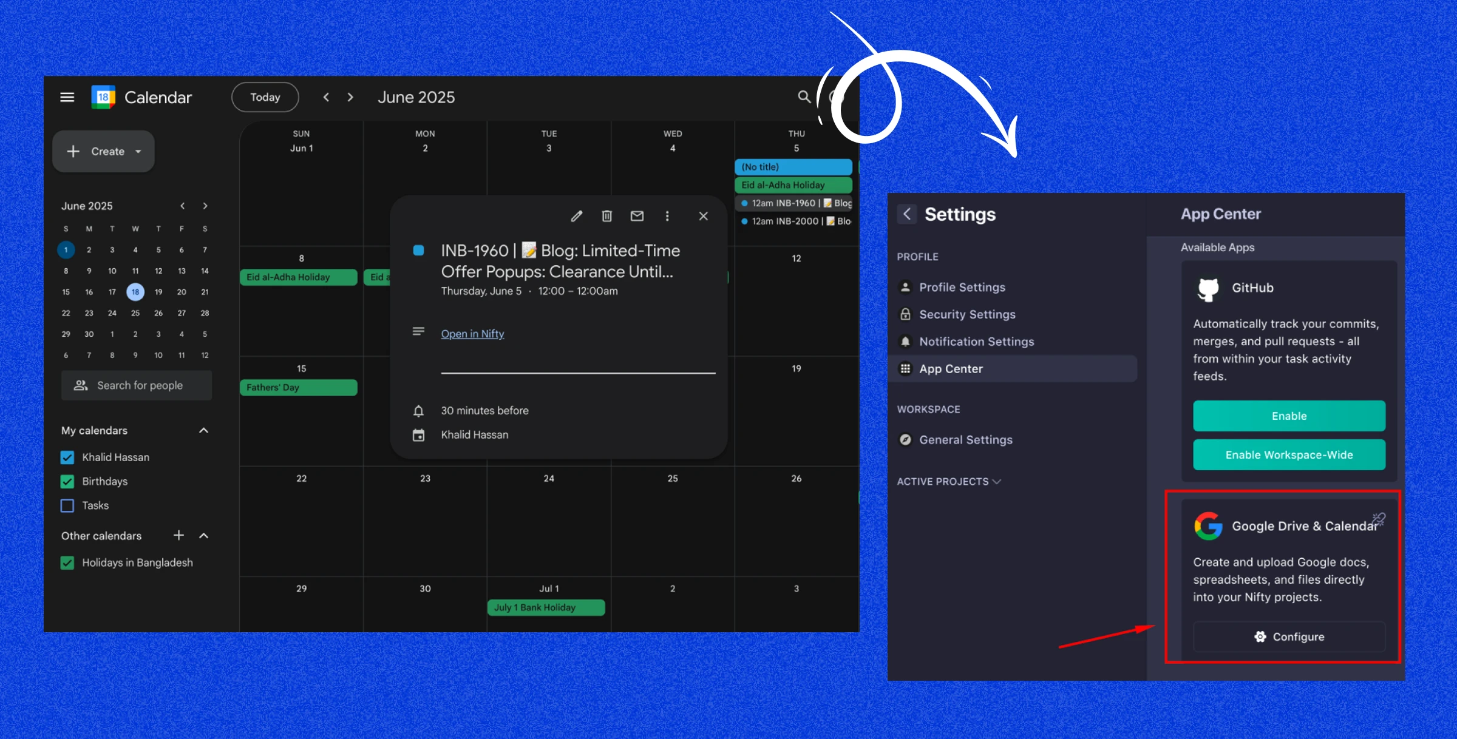1457x739 pixels.
Task: Select June 1 in the mini calendar
Action: (66, 249)
